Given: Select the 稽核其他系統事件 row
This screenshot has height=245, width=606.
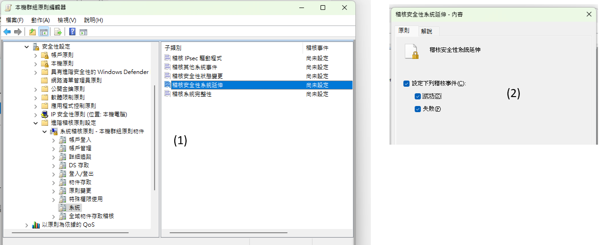Looking at the screenshot, I should (x=257, y=67).
